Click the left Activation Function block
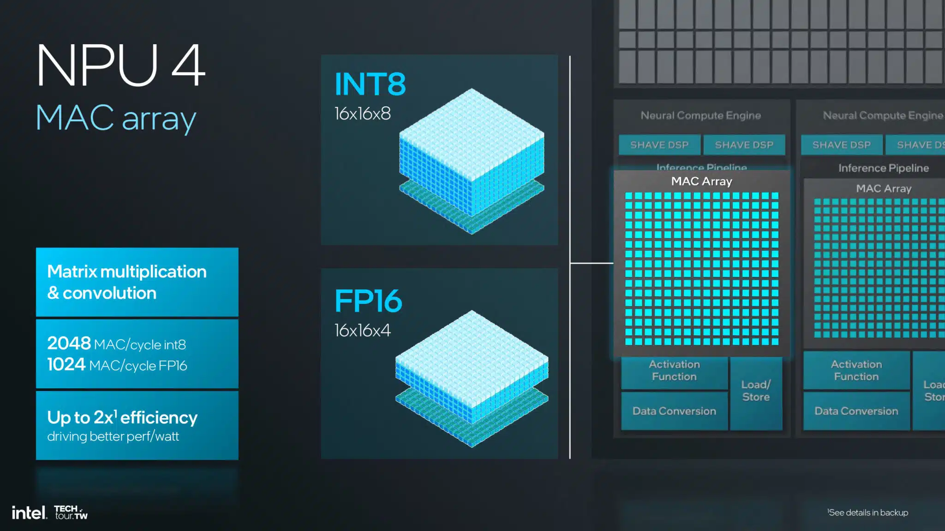Viewport: 945px width, 531px height. click(674, 371)
